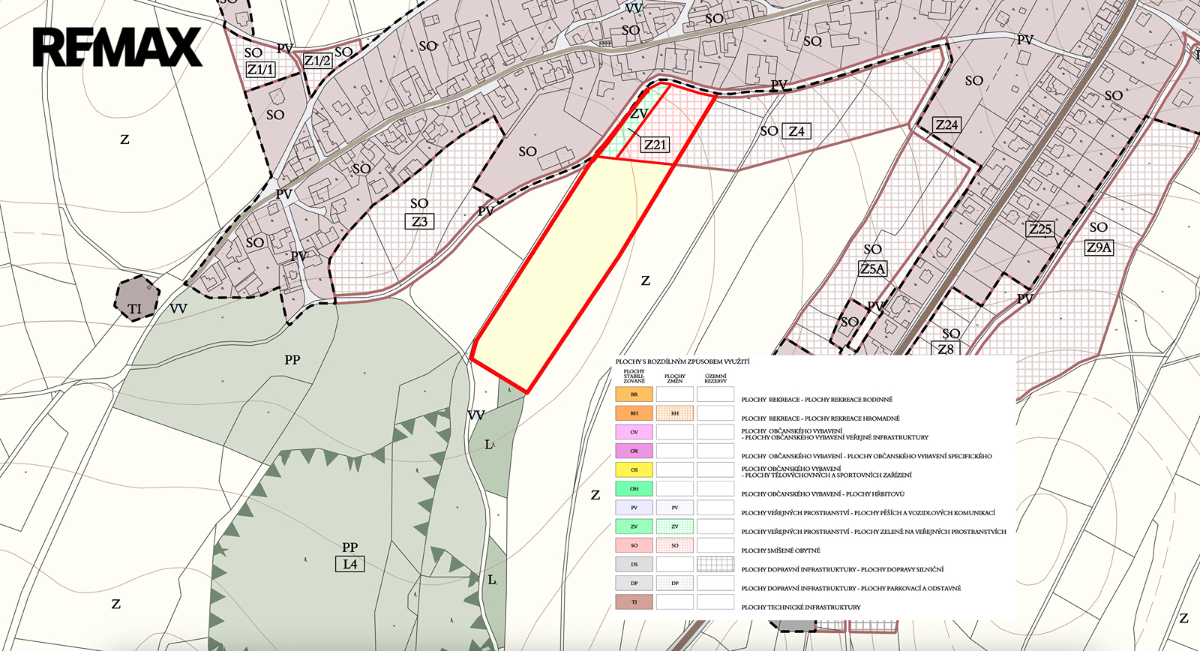
Task: Pick the brown TI legend swatch
Action: click(x=634, y=602)
